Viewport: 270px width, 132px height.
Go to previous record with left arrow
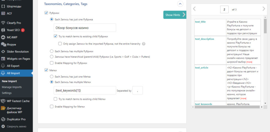click(194, 9)
